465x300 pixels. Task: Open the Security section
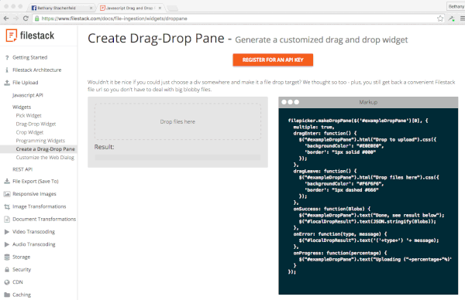point(22,270)
